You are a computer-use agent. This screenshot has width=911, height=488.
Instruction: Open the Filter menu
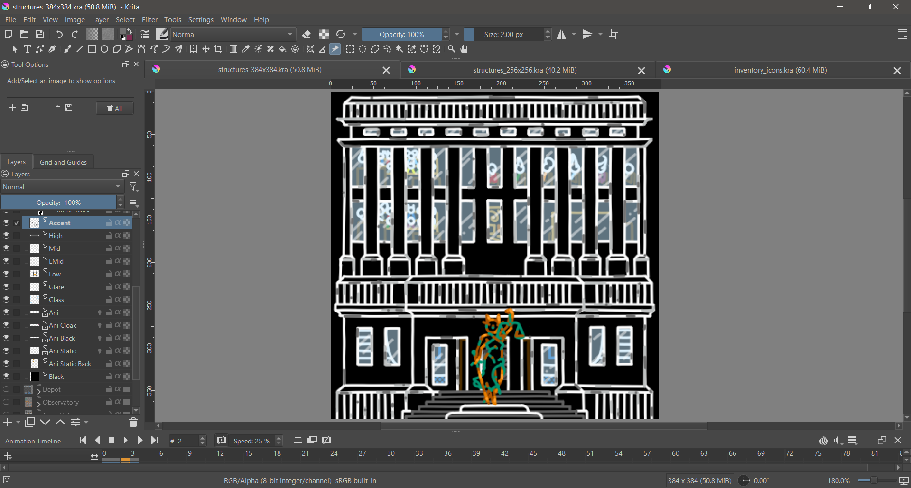coord(149,20)
